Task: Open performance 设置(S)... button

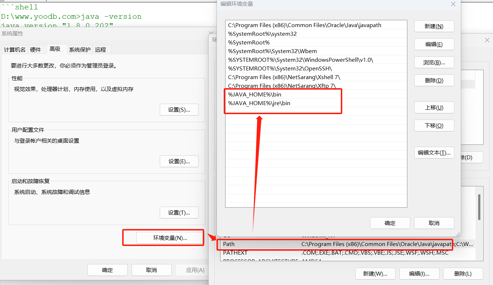Action: pyautogui.click(x=179, y=110)
